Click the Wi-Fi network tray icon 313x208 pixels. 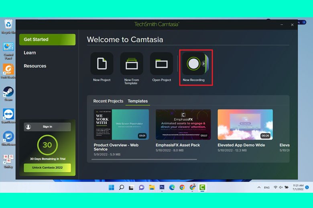275,187
